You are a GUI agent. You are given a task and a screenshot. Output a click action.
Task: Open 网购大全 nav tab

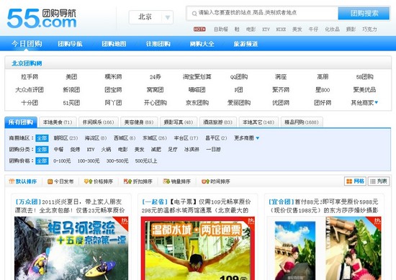[202, 44]
